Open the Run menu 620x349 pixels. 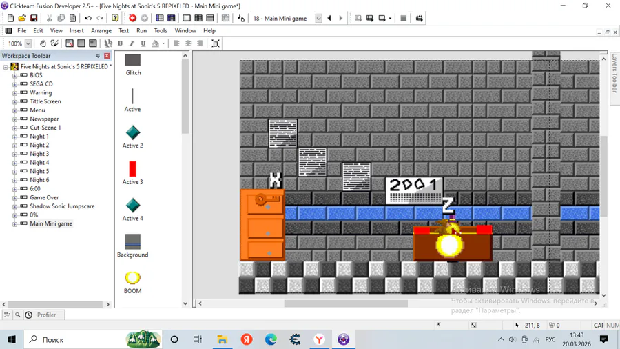click(x=141, y=30)
